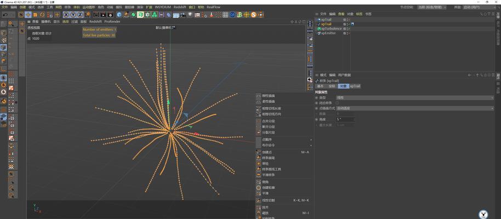Toggle enable checkmark for xpTurbulence

click(349, 28)
